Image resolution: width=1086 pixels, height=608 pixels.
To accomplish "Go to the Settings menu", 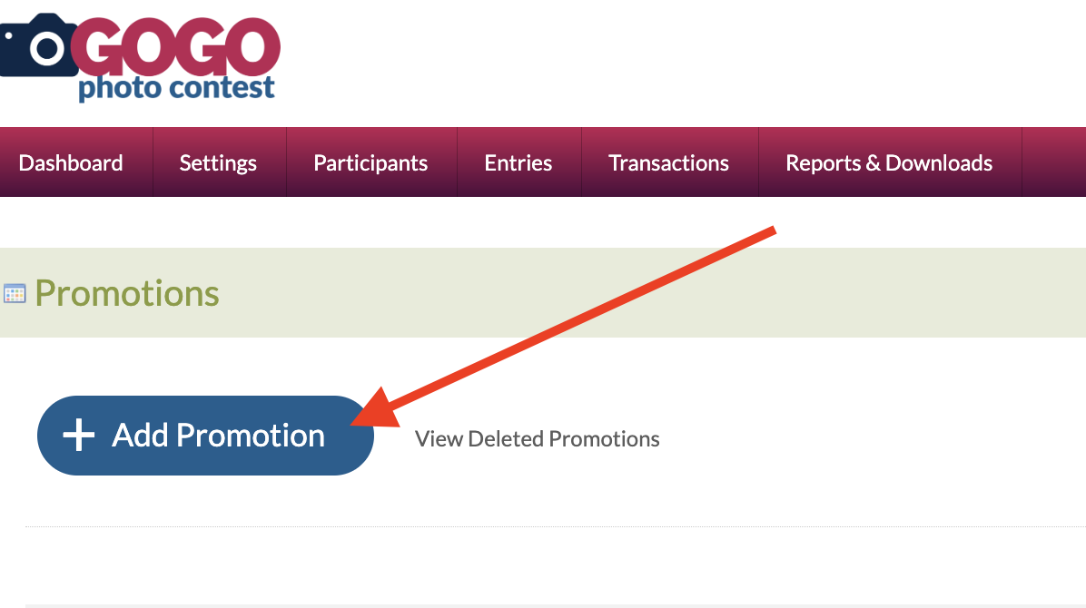I will [x=218, y=162].
